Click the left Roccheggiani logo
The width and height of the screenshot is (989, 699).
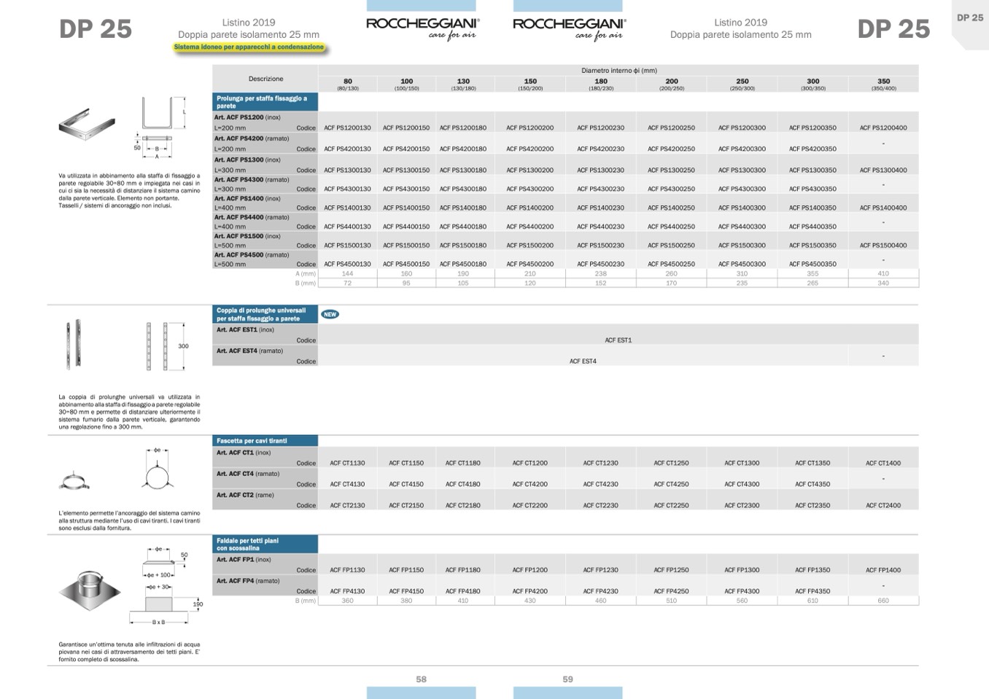click(x=422, y=28)
